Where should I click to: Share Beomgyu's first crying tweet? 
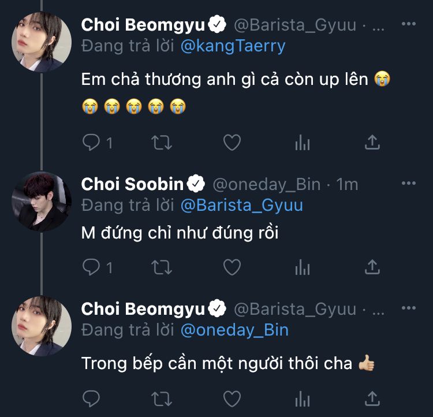pos(373,142)
